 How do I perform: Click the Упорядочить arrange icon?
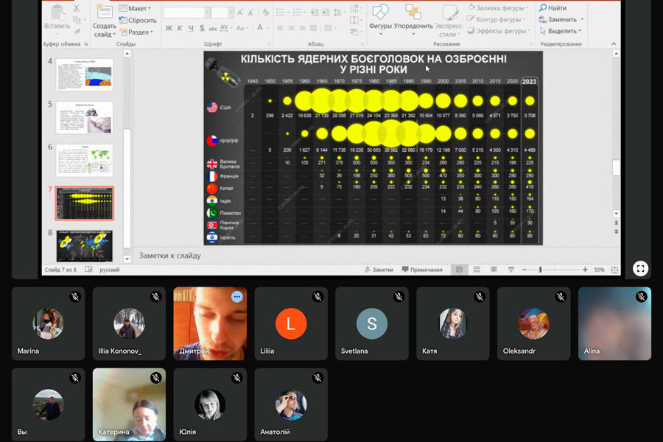[413, 13]
